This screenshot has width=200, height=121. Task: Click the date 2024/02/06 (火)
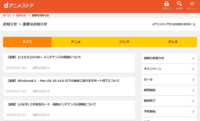point(16,115)
